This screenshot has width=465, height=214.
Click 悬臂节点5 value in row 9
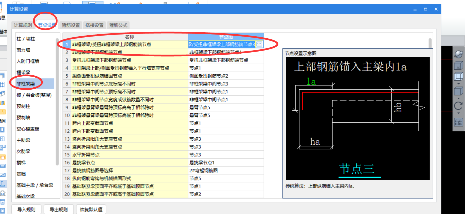coord(226,107)
